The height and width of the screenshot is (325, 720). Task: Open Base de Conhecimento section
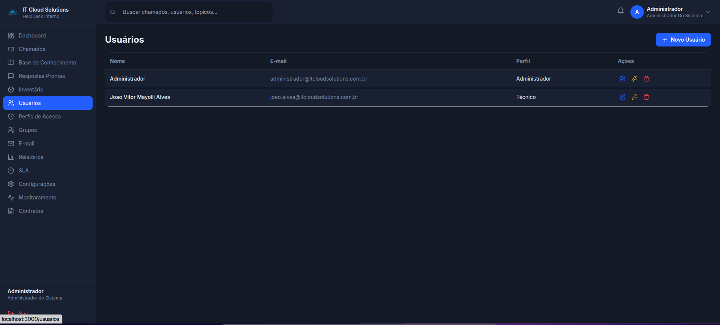48,63
